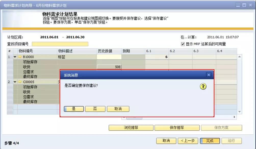
Task: Minimize the MRP wizard window
Action: pyautogui.click(x=238, y=5)
